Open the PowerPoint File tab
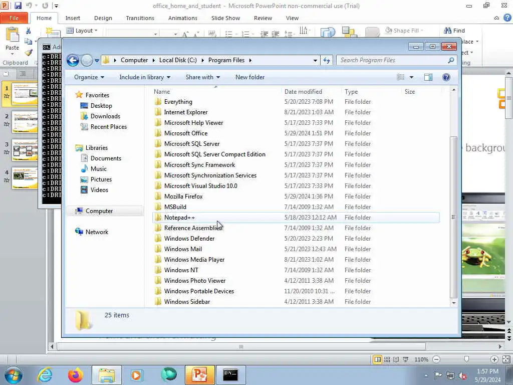 (14, 18)
